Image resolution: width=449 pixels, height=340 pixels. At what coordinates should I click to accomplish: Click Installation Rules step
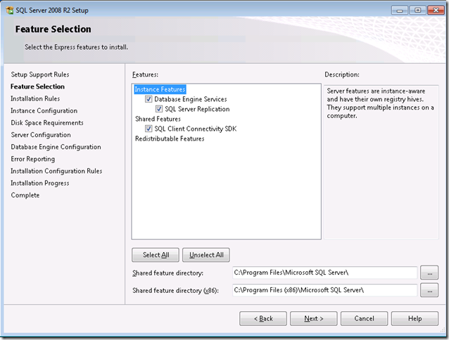(x=35, y=98)
